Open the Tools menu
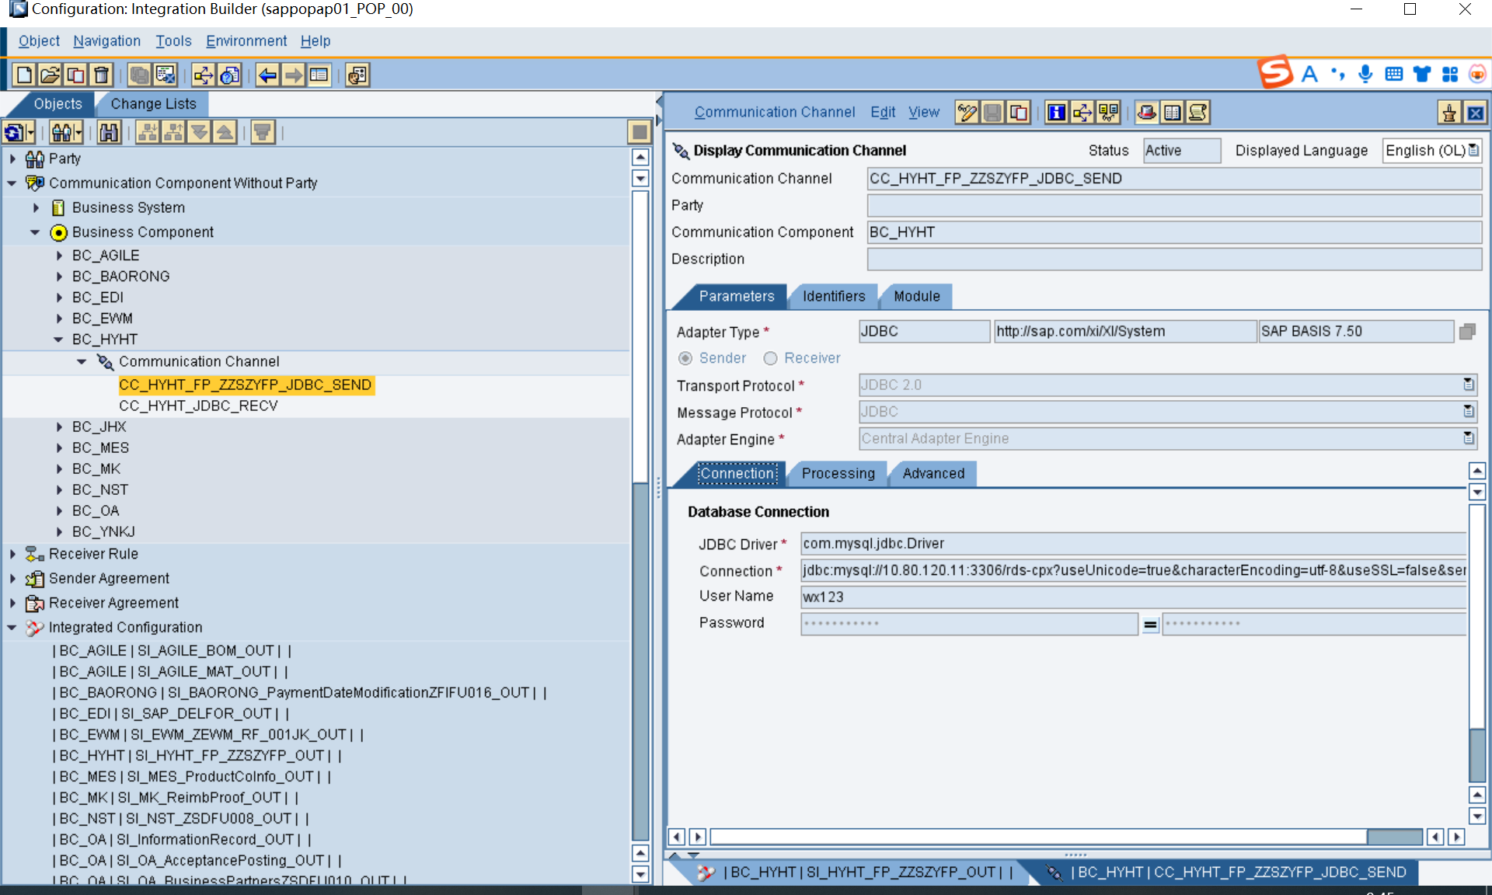The image size is (1492, 895). (173, 40)
